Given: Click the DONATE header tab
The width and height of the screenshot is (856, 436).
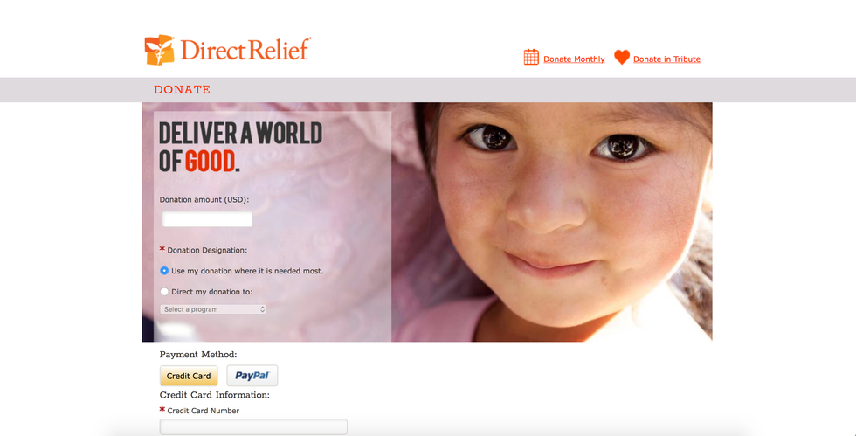Looking at the screenshot, I should pos(182,90).
